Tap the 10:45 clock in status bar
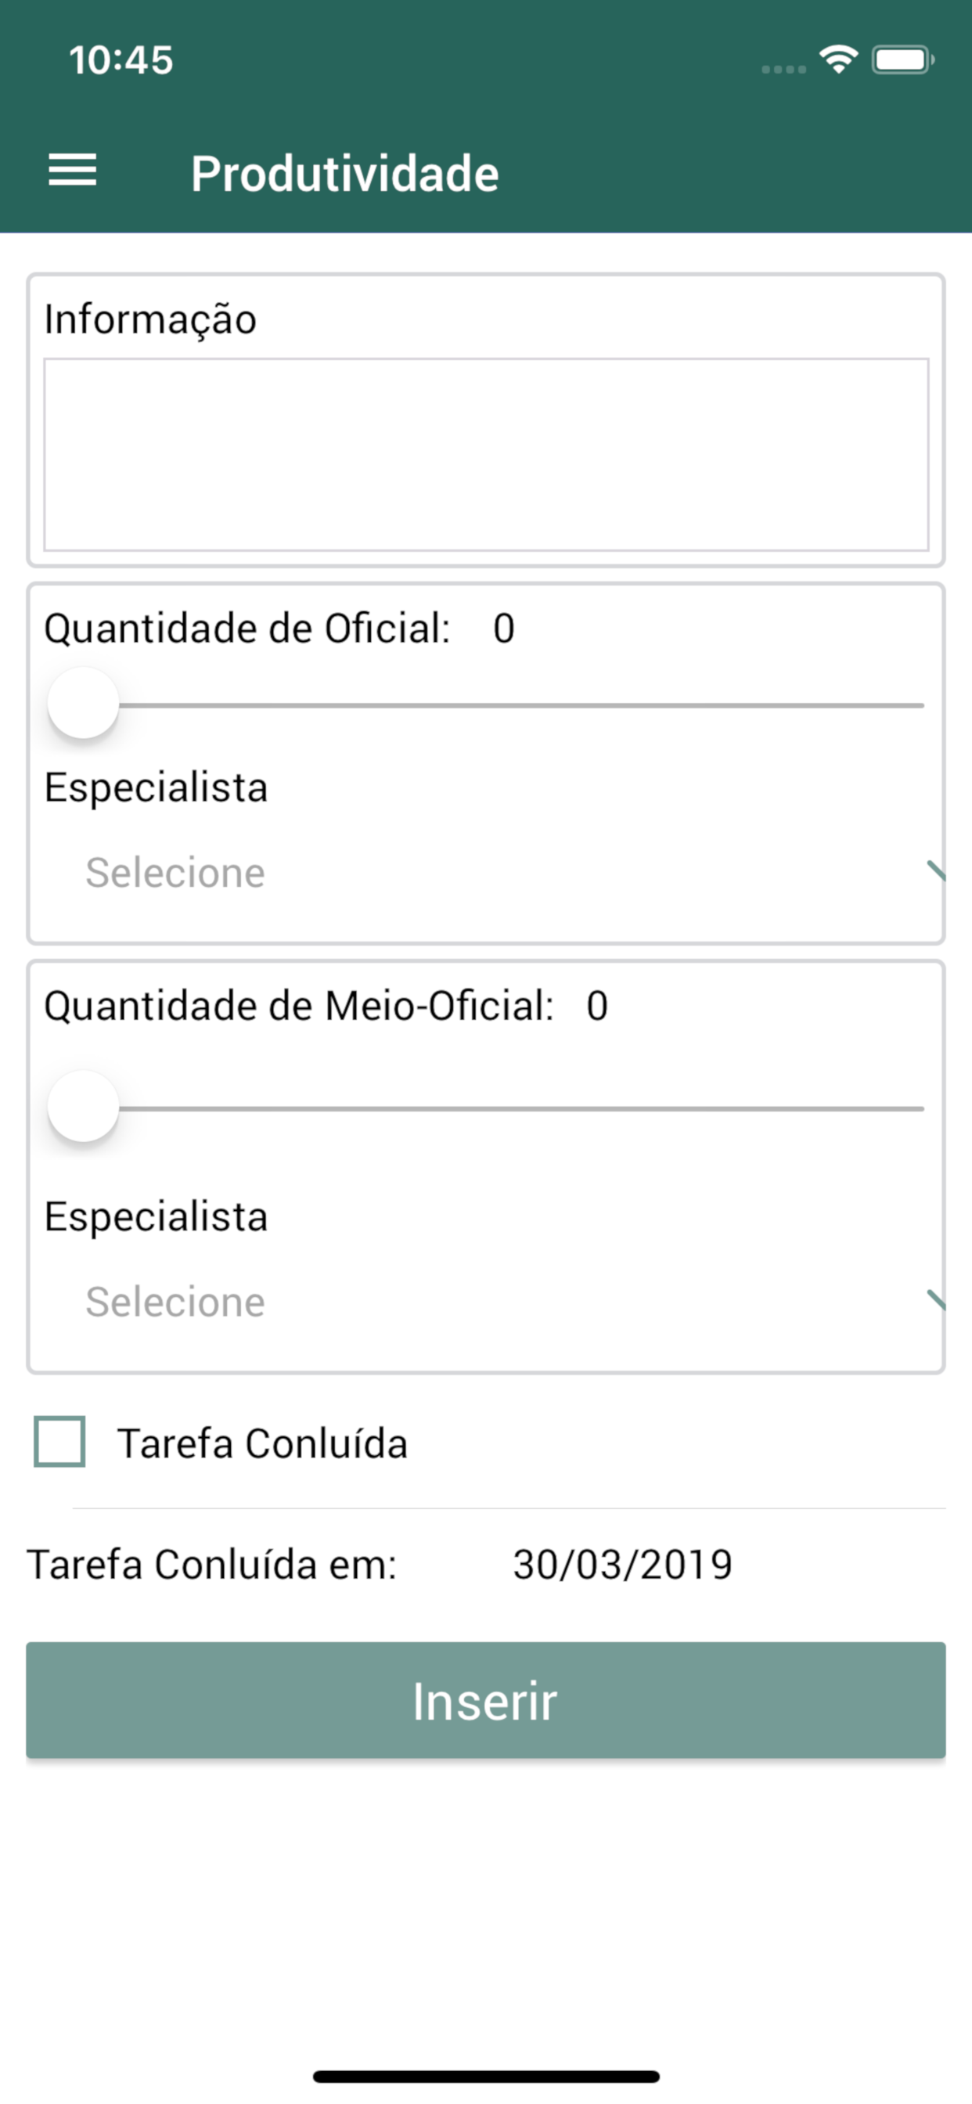The height and width of the screenshot is (2104, 972). (121, 60)
